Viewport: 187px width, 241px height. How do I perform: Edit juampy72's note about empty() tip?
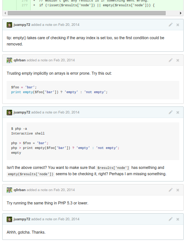coord(170,25)
